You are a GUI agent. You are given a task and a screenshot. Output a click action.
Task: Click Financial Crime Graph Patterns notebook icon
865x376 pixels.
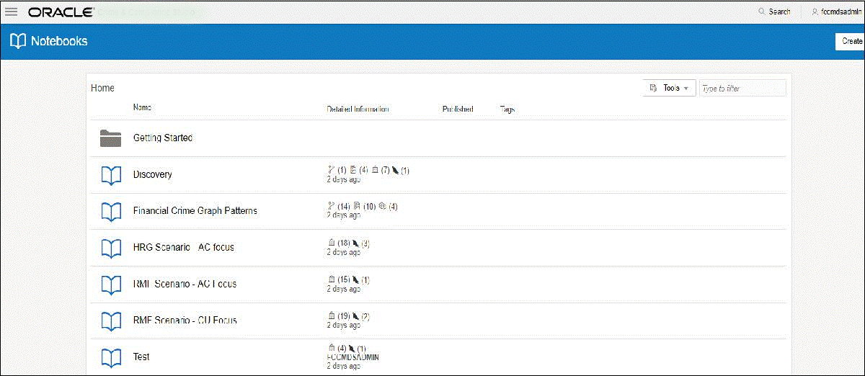pyautogui.click(x=110, y=211)
